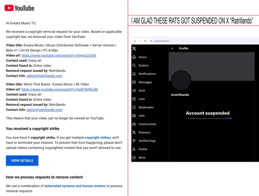259x196 pixels.
Task: Open the Communities menu label
Action: [147, 124]
